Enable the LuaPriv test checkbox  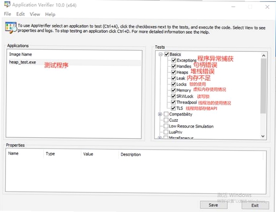click(x=166, y=132)
